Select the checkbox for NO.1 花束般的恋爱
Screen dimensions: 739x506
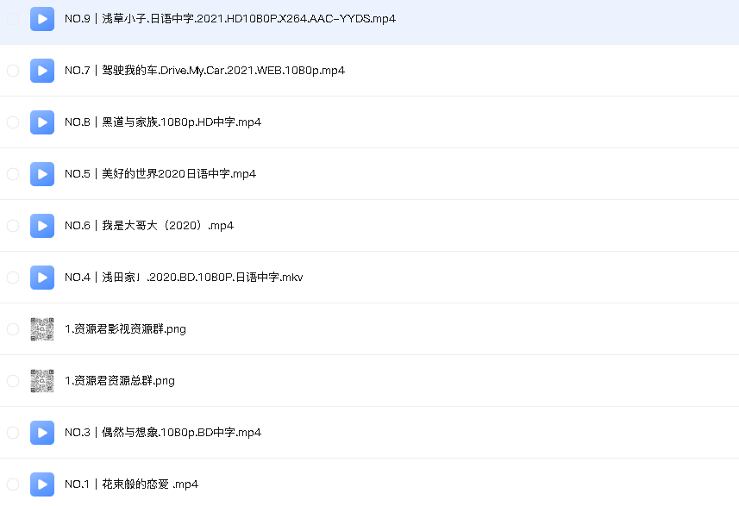pyautogui.click(x=13, y=484)
